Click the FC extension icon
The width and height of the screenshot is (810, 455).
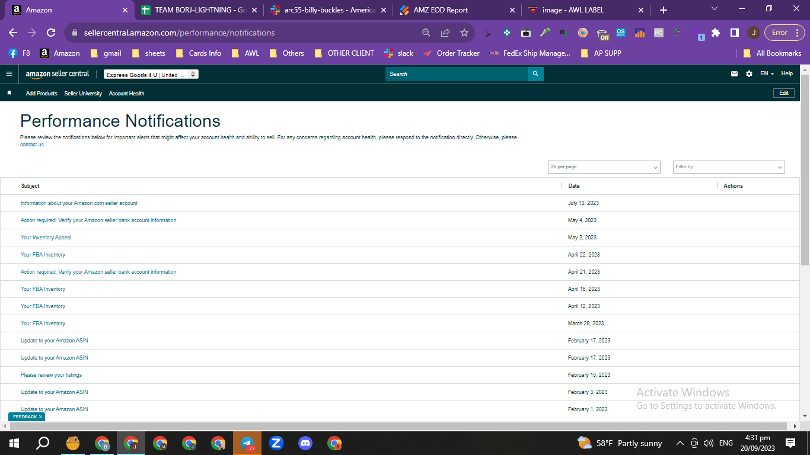coord(659,33)
